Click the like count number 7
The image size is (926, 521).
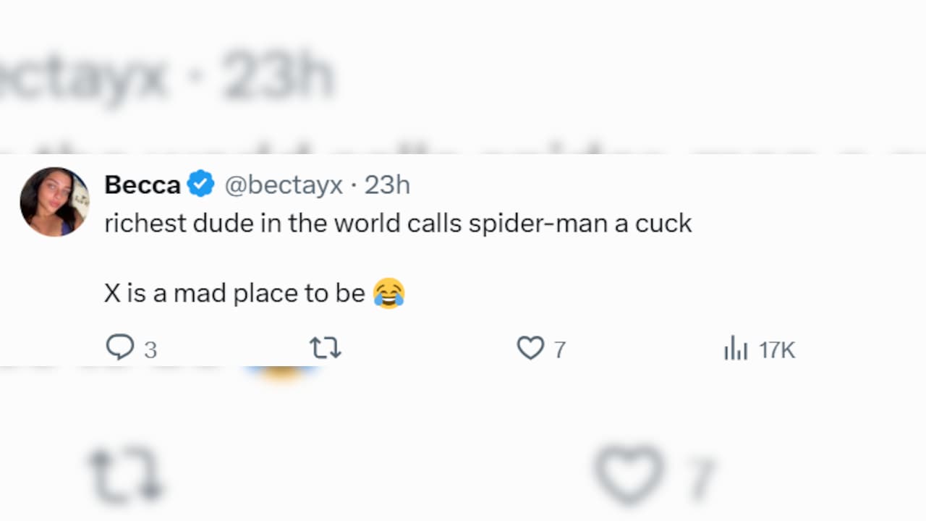(559, 350)
